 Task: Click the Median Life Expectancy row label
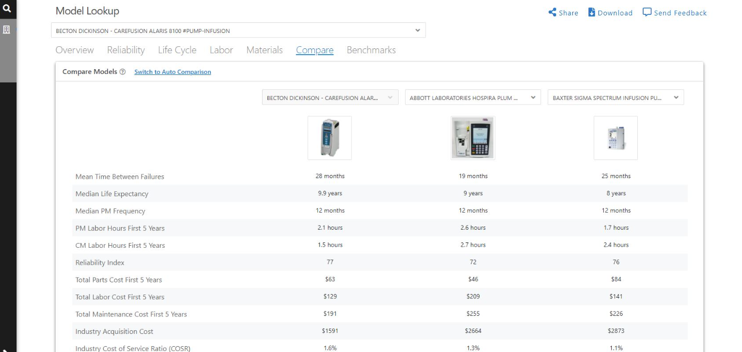(112, 194)
